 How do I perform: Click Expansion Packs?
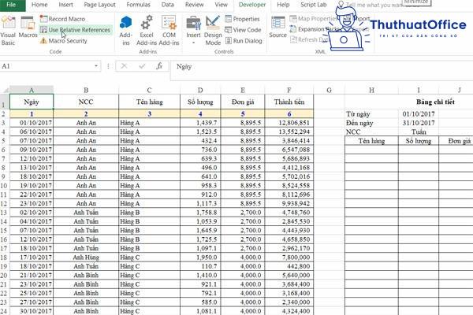314,29
